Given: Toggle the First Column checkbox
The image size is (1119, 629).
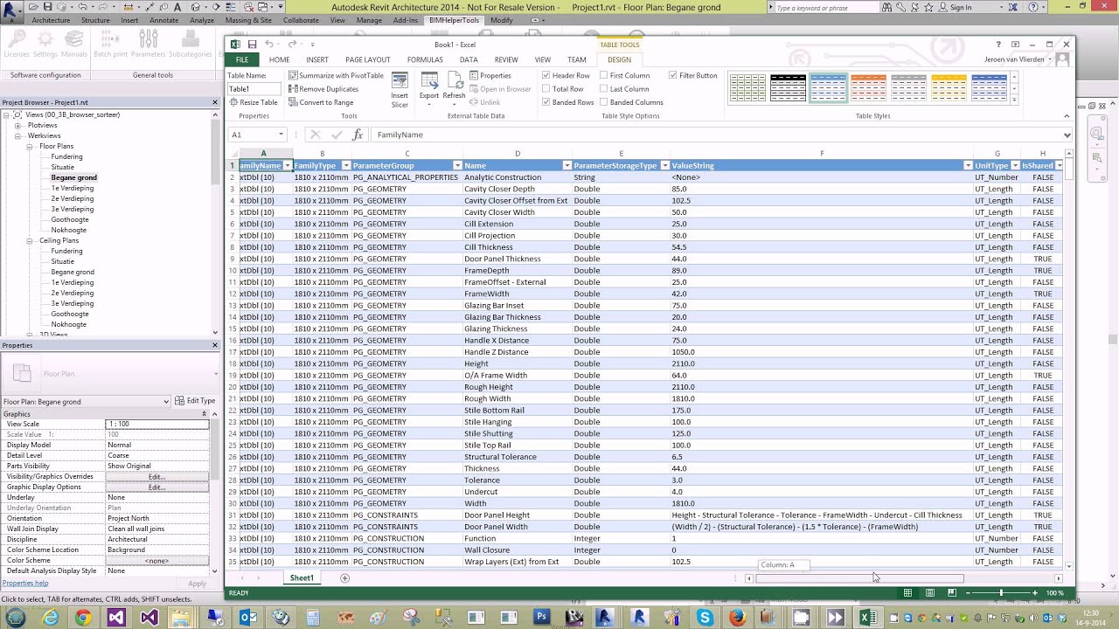Looking at the screenshot, I should (603, 76).
